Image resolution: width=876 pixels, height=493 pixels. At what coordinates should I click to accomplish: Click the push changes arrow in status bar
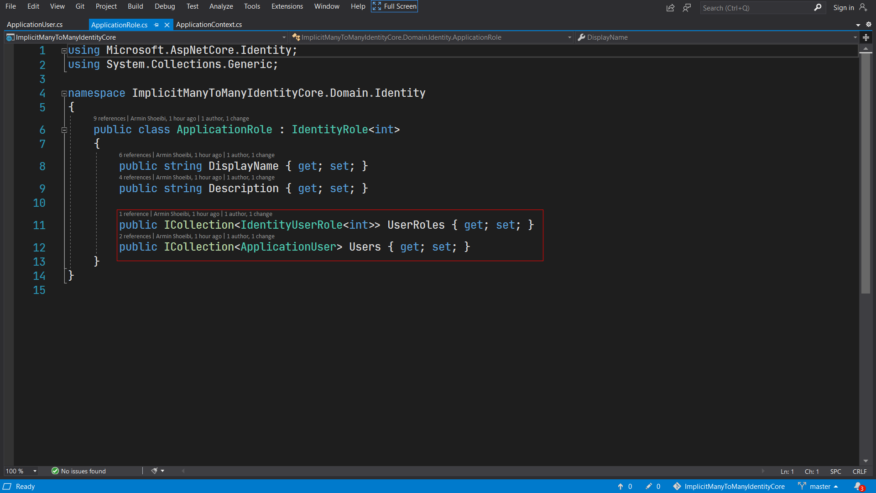click(x=620, y=486)
